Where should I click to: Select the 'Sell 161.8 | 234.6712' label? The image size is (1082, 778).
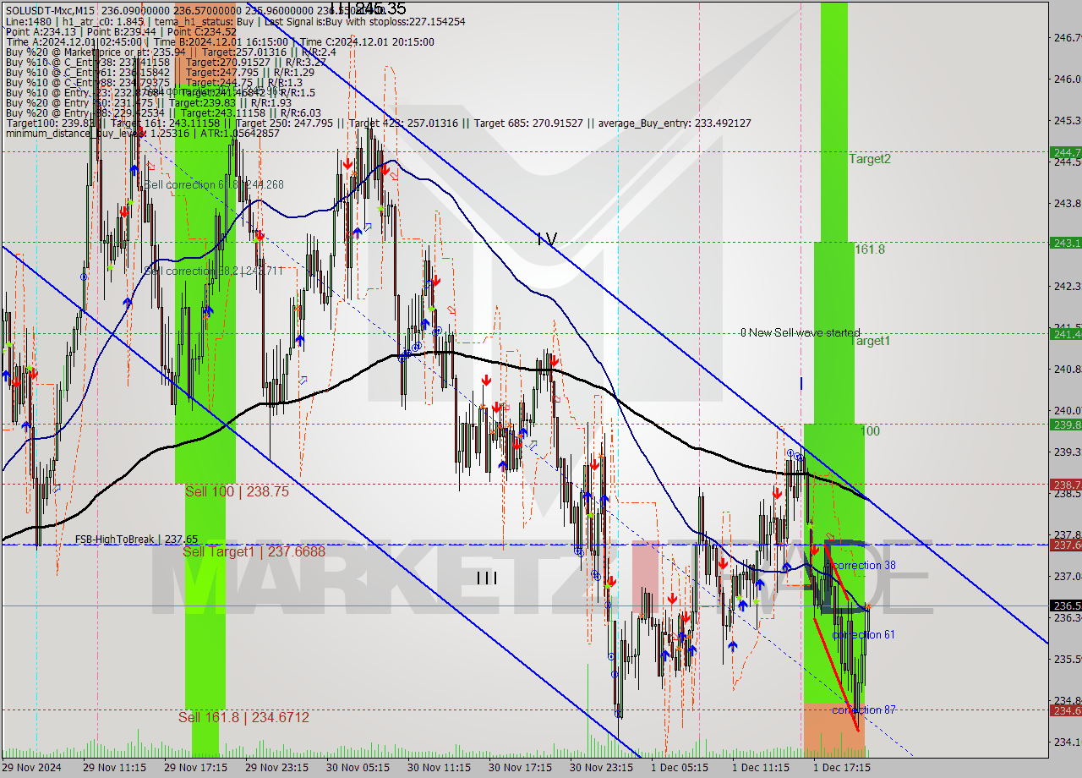pyautogui.click(x=243, y=717)
